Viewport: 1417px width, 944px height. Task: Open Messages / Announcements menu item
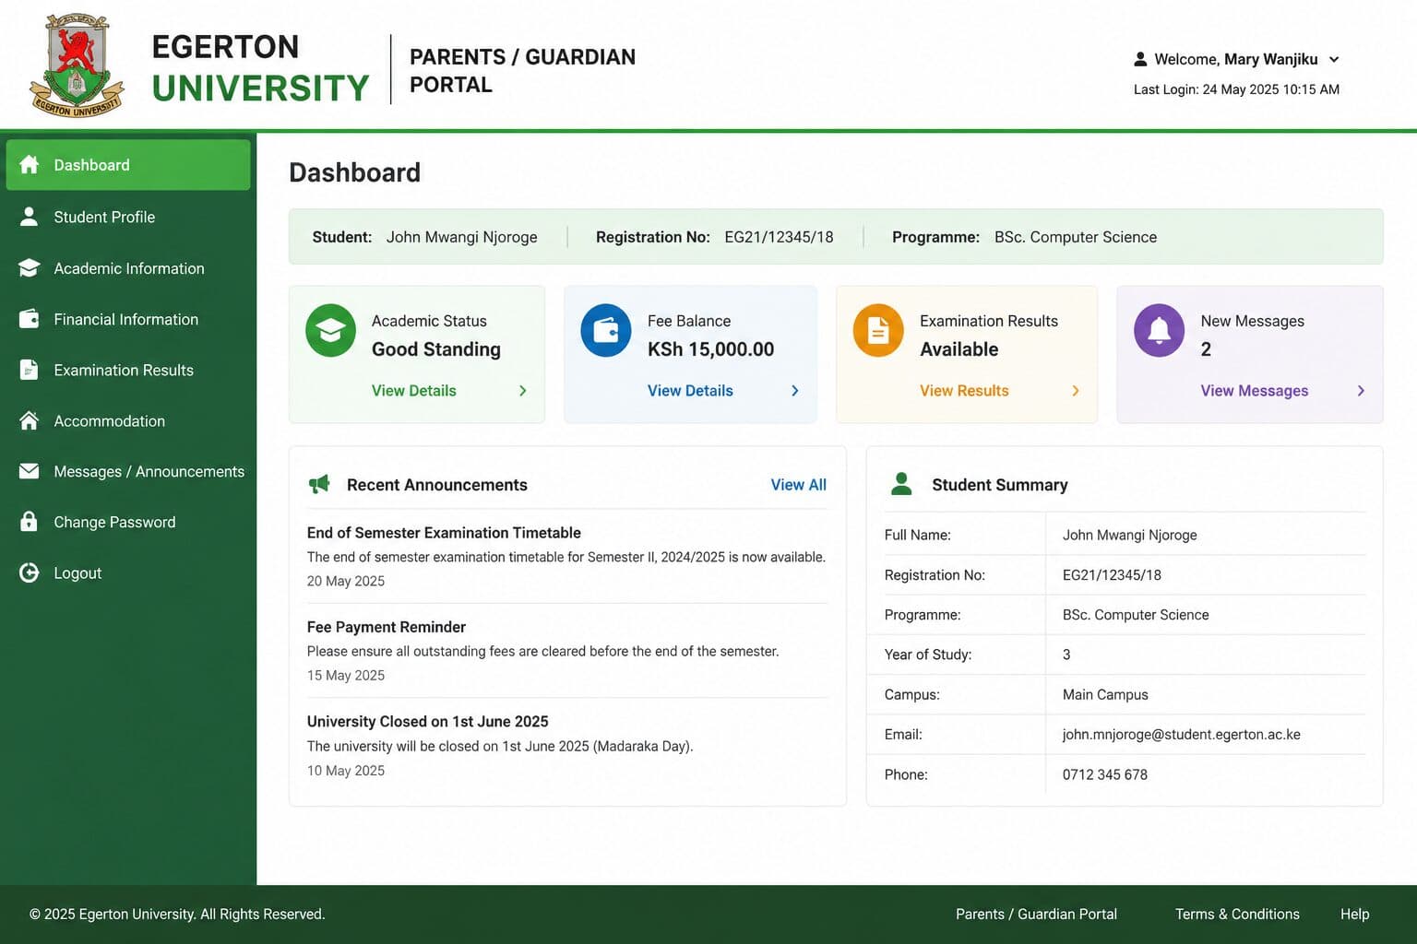(x=128, y=471)
